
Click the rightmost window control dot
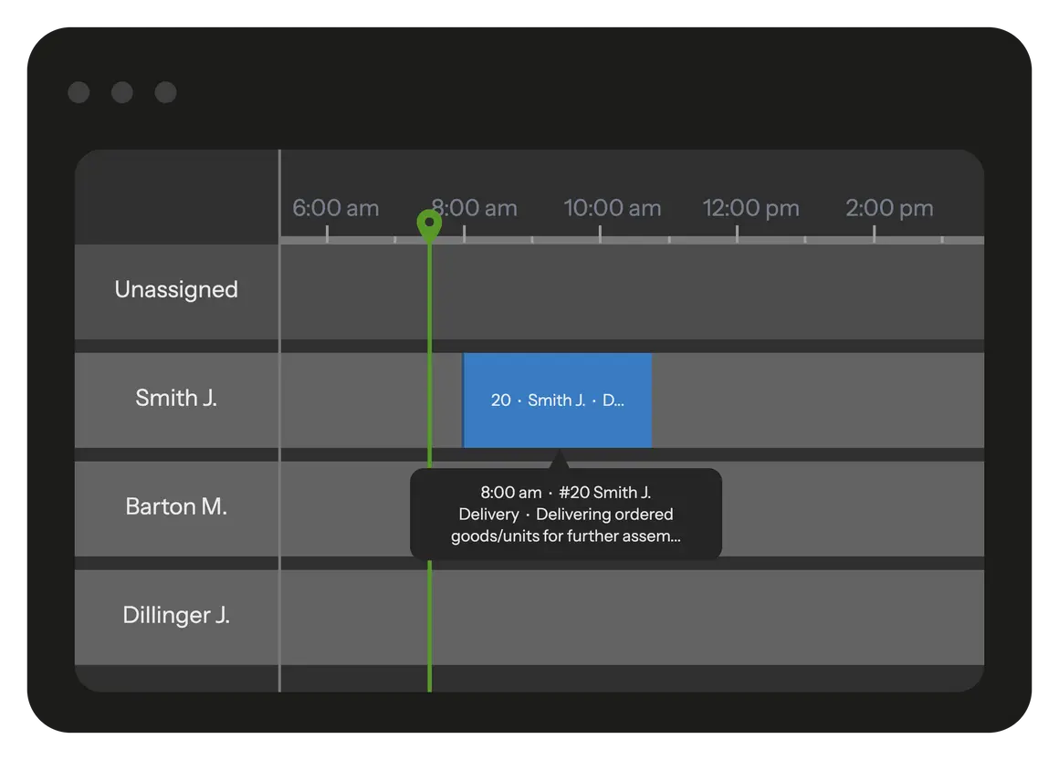pyautogui.click(x=165, y=92)
